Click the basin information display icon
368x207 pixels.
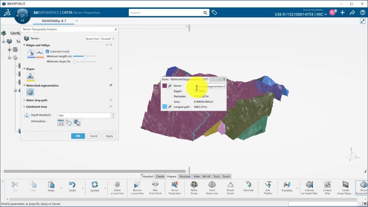click(x=61, y=123)
